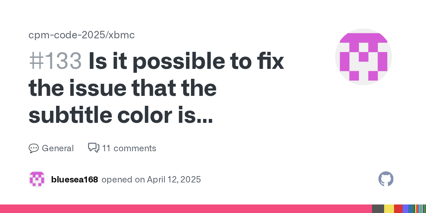Open the cpm-code-2025/xbmc repository link
The width and height of the screenshot is (426, 213).
(82, 35)
